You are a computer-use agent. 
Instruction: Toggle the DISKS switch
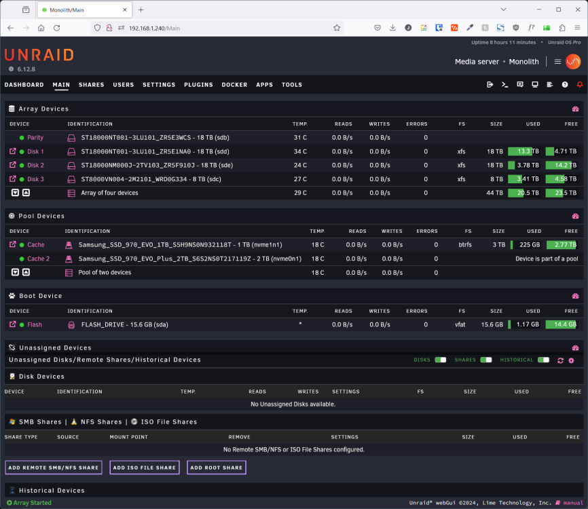click(x=440, y=360)
